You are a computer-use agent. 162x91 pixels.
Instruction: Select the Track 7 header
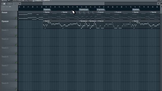tap(9, 69)
